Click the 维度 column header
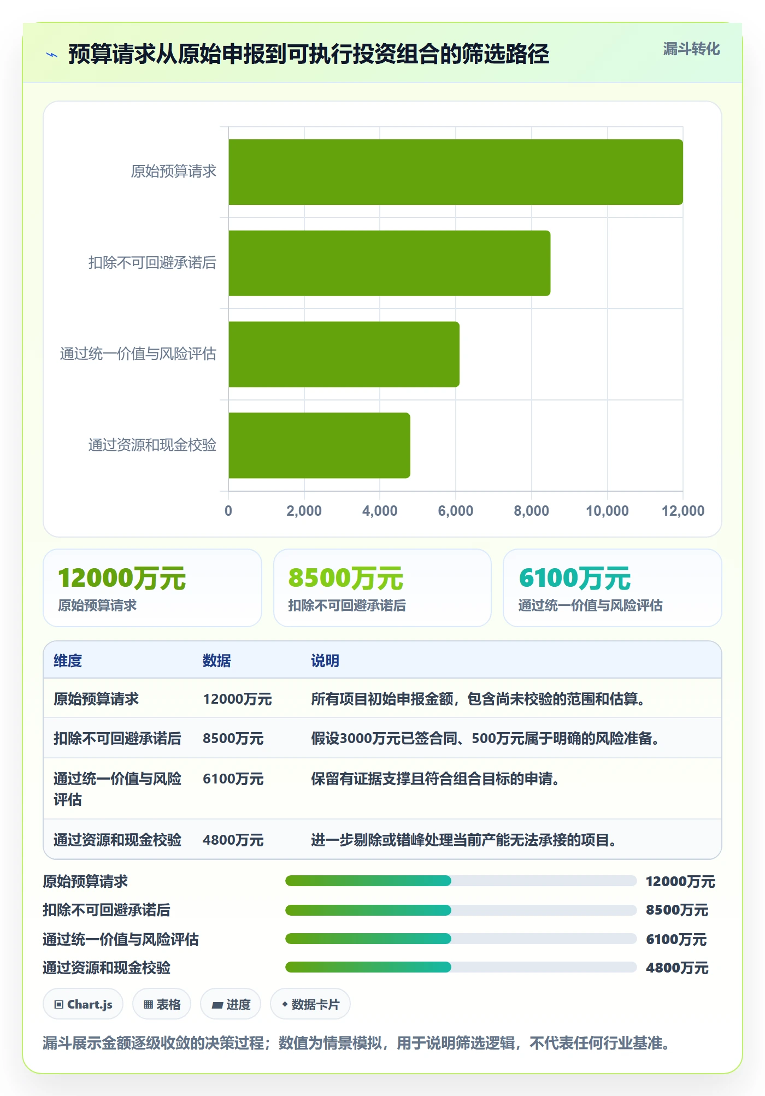Screen dimensions: 765x1096 point(68,661)
